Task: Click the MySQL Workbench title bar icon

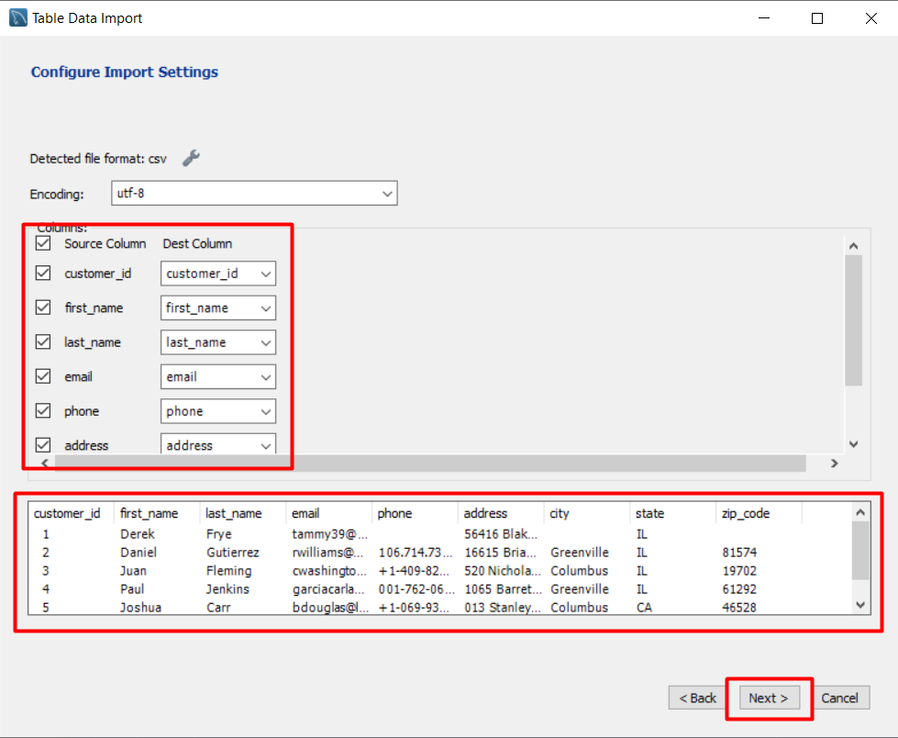Action: pos(17,17)
